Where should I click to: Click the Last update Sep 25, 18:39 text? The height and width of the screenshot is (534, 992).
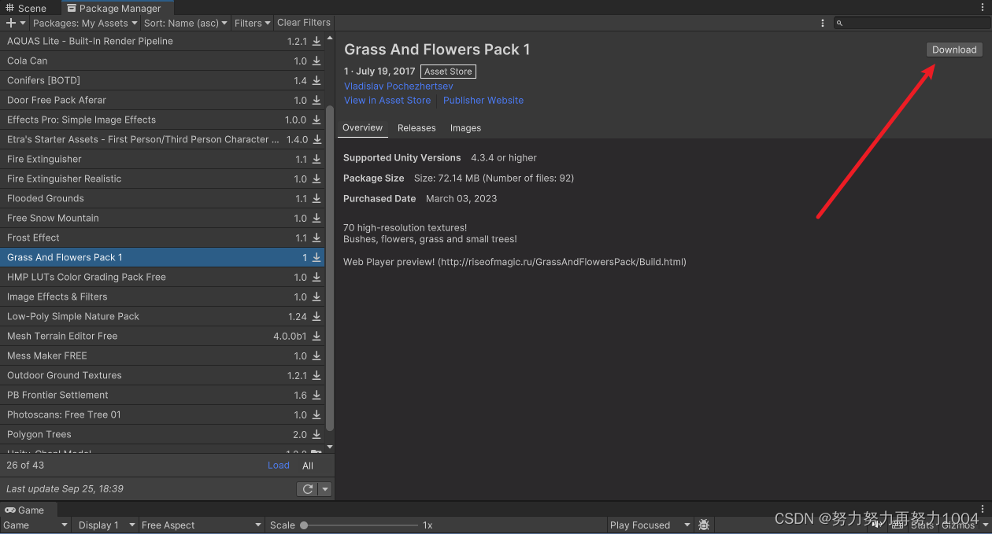point(65,489)
